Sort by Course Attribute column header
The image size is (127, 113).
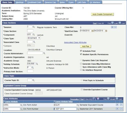point(11,102)
